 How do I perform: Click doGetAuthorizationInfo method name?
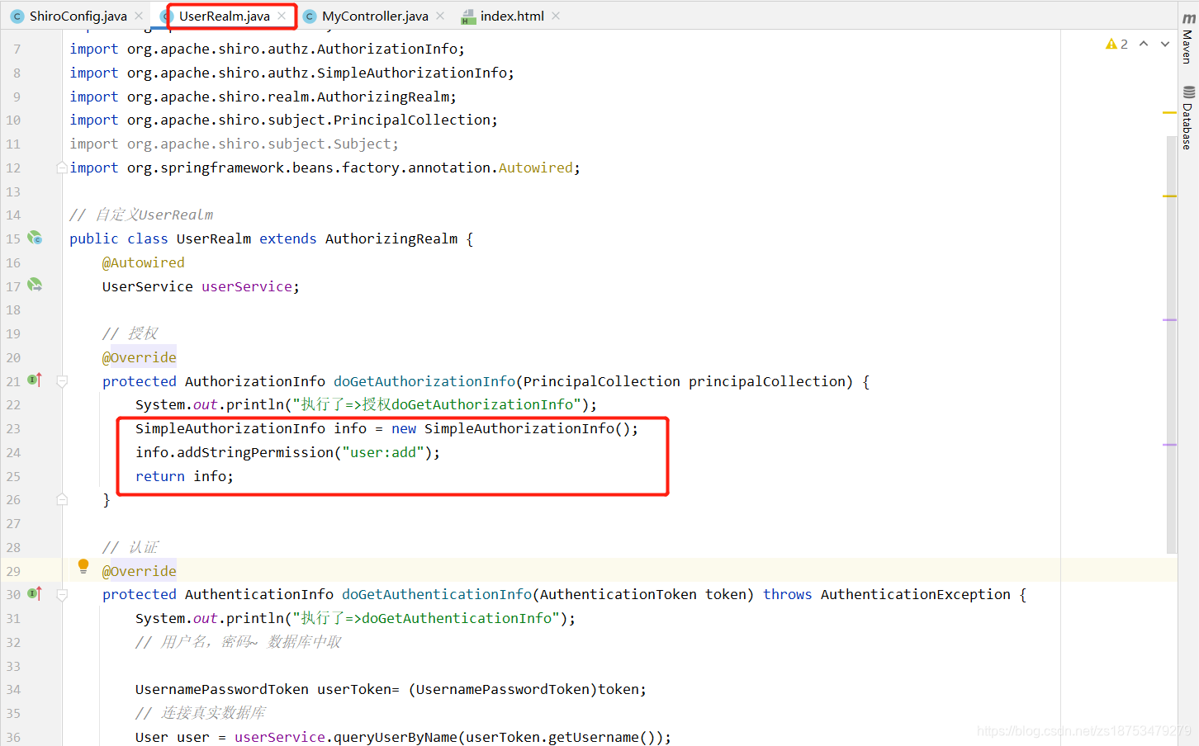tap(424, 381)
